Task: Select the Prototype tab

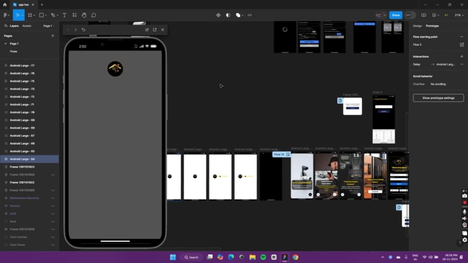Action: coord(432,26)
